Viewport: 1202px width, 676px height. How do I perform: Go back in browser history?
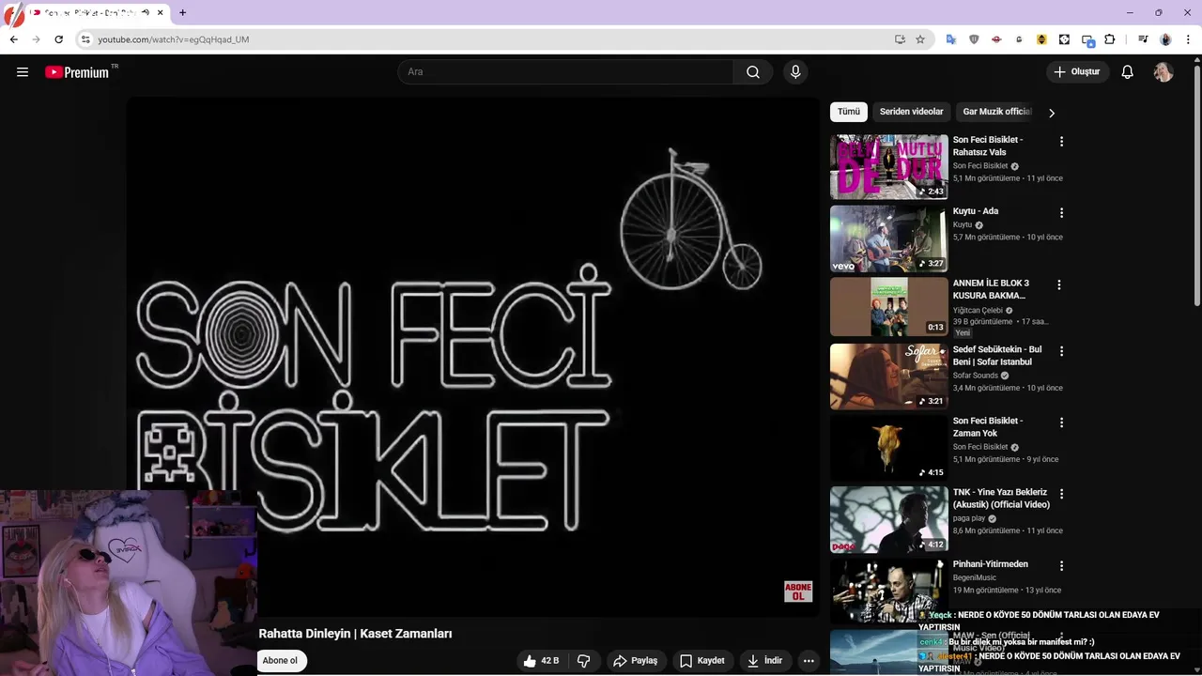(13, 39)
